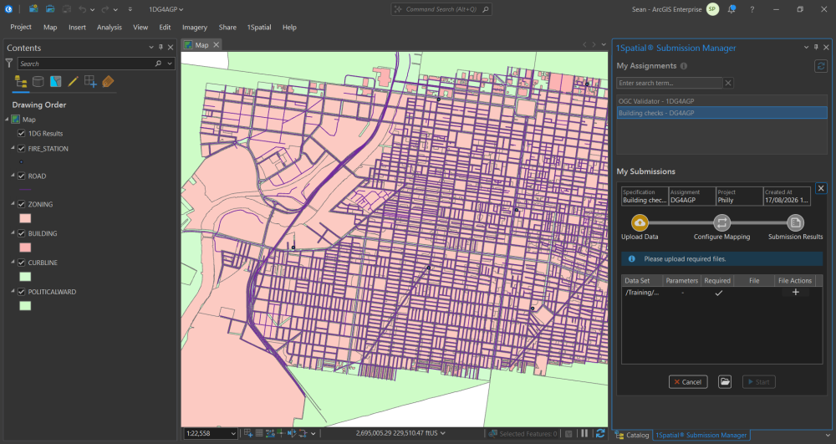The height and width of the screenshot is (444, 836).
Task: Open the notifications bell icon
Action: (x=731, y=9)
